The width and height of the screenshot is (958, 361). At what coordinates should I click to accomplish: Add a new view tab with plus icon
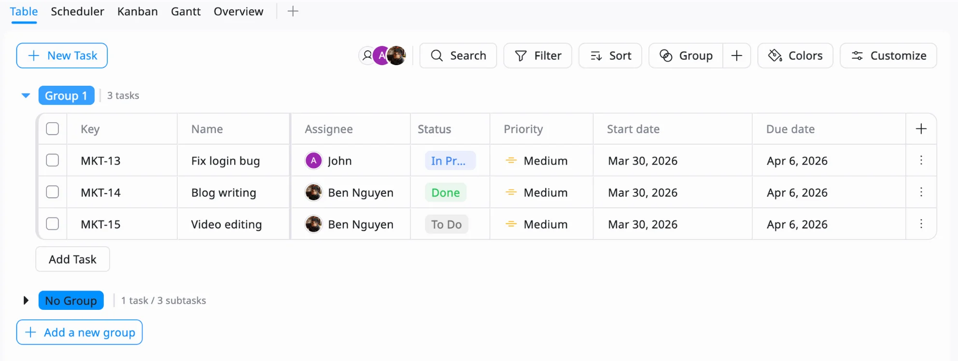(293, 11)
